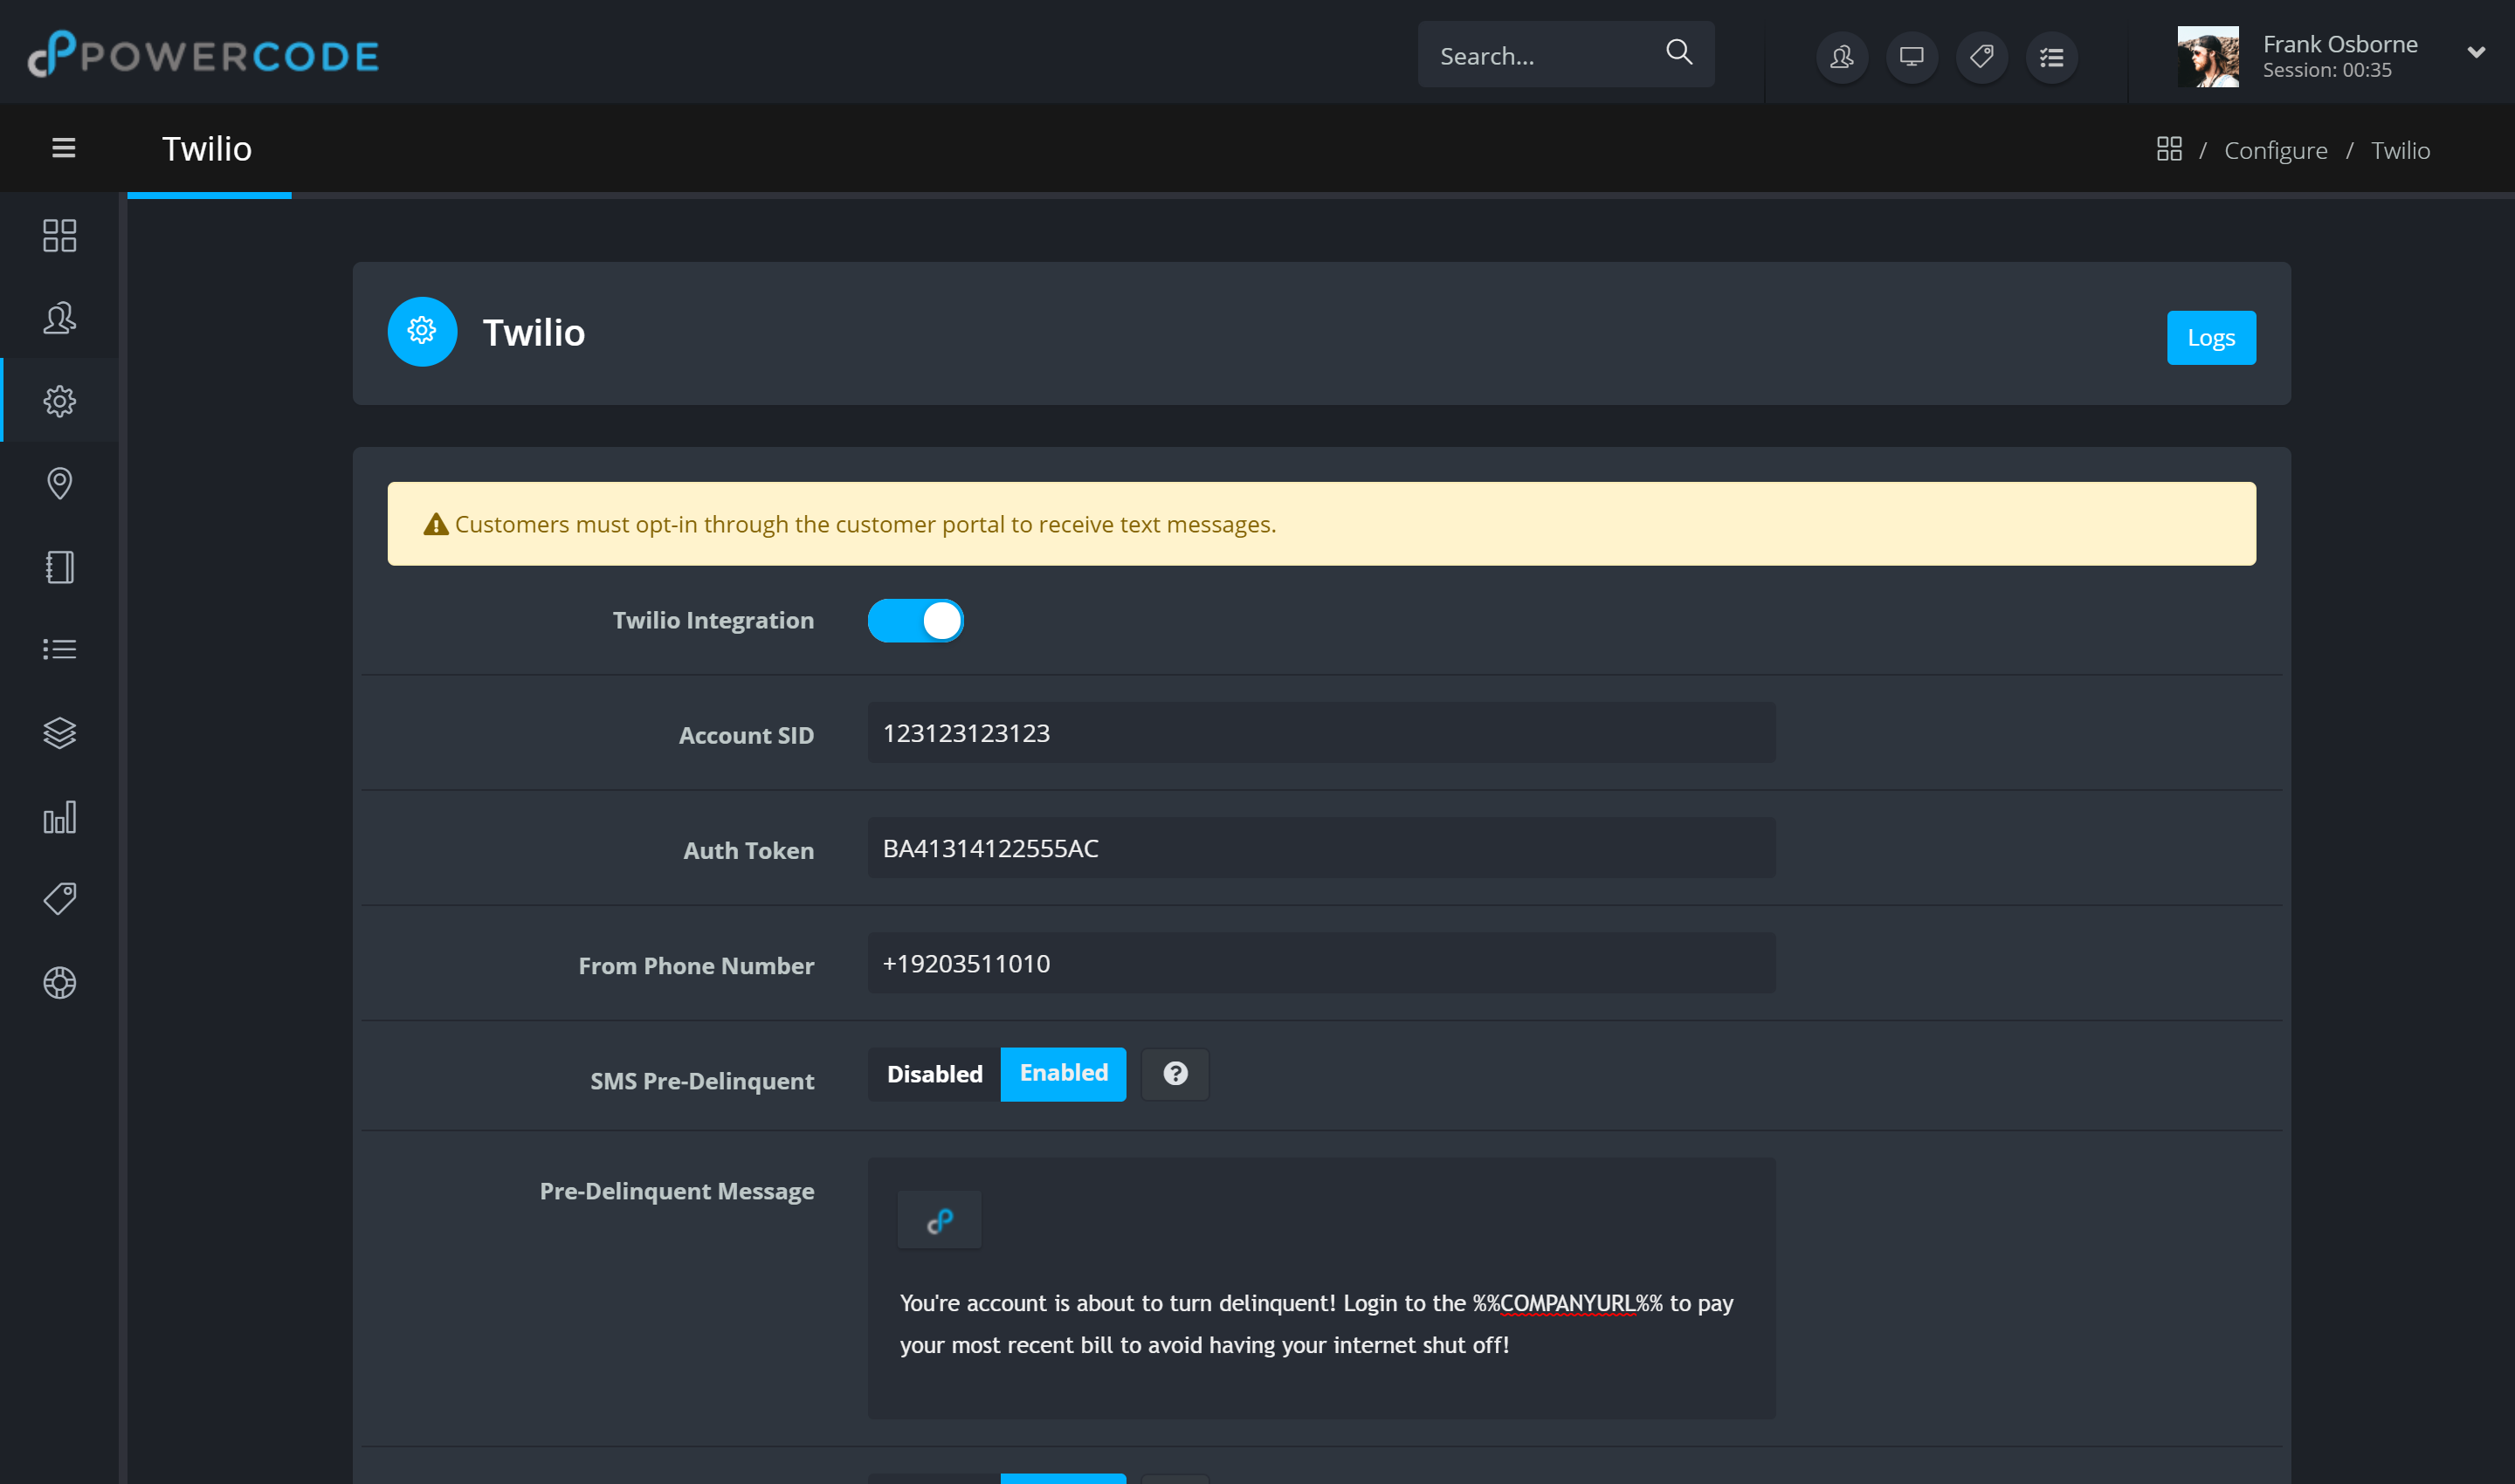Open the notebook icon in sidebar
Image resolution: width=2515 pixels, height=1484 pixels.
[59, 567]
